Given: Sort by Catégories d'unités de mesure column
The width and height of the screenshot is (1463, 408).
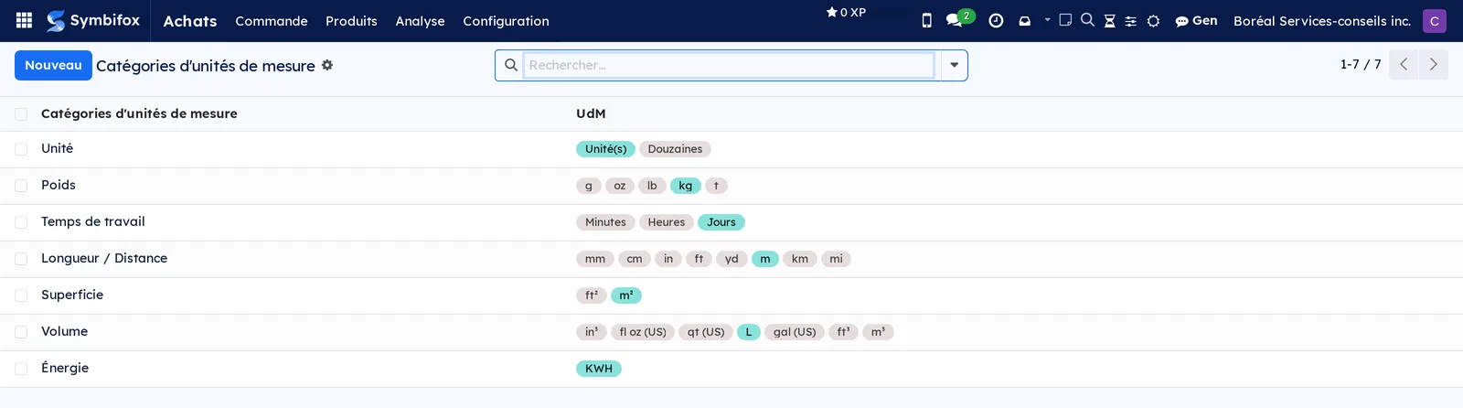Looking at the screenshot, I should click(x=139, y=113).
